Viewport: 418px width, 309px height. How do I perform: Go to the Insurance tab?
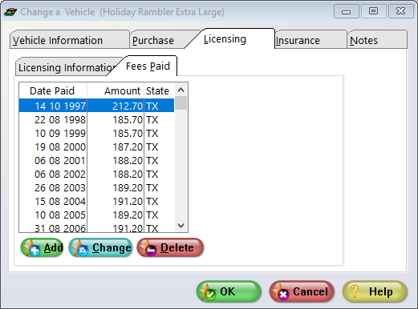(x=311, y=39)
